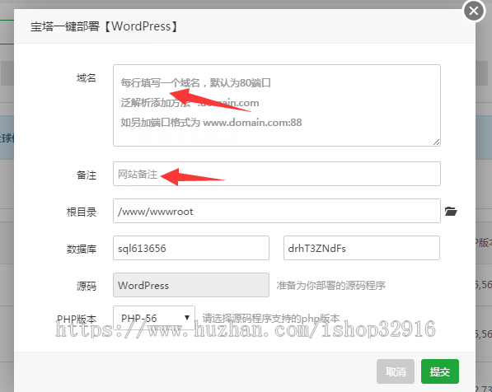
Task: Click dialog title 宝塔一键部署【WordPress】
Action: click(x=105, y=26)
